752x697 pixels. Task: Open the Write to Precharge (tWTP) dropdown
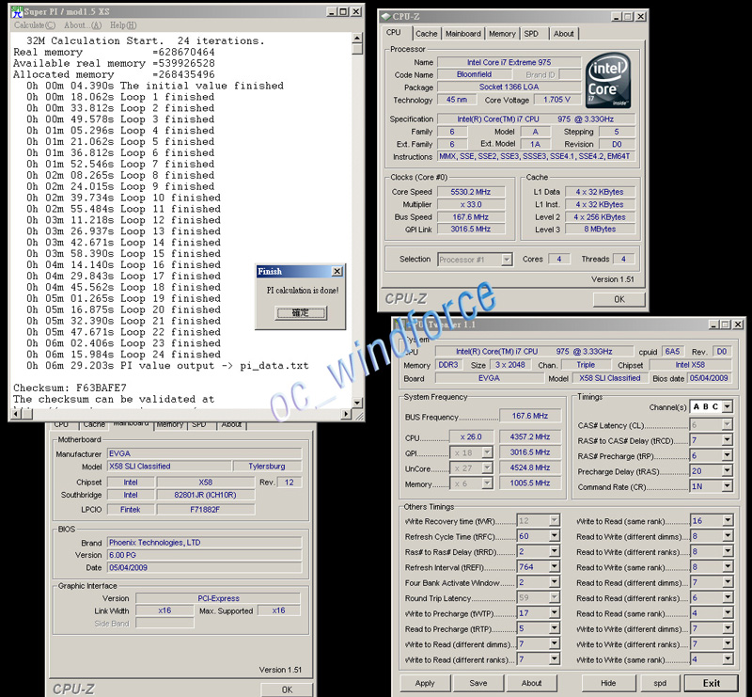[555, 613]
